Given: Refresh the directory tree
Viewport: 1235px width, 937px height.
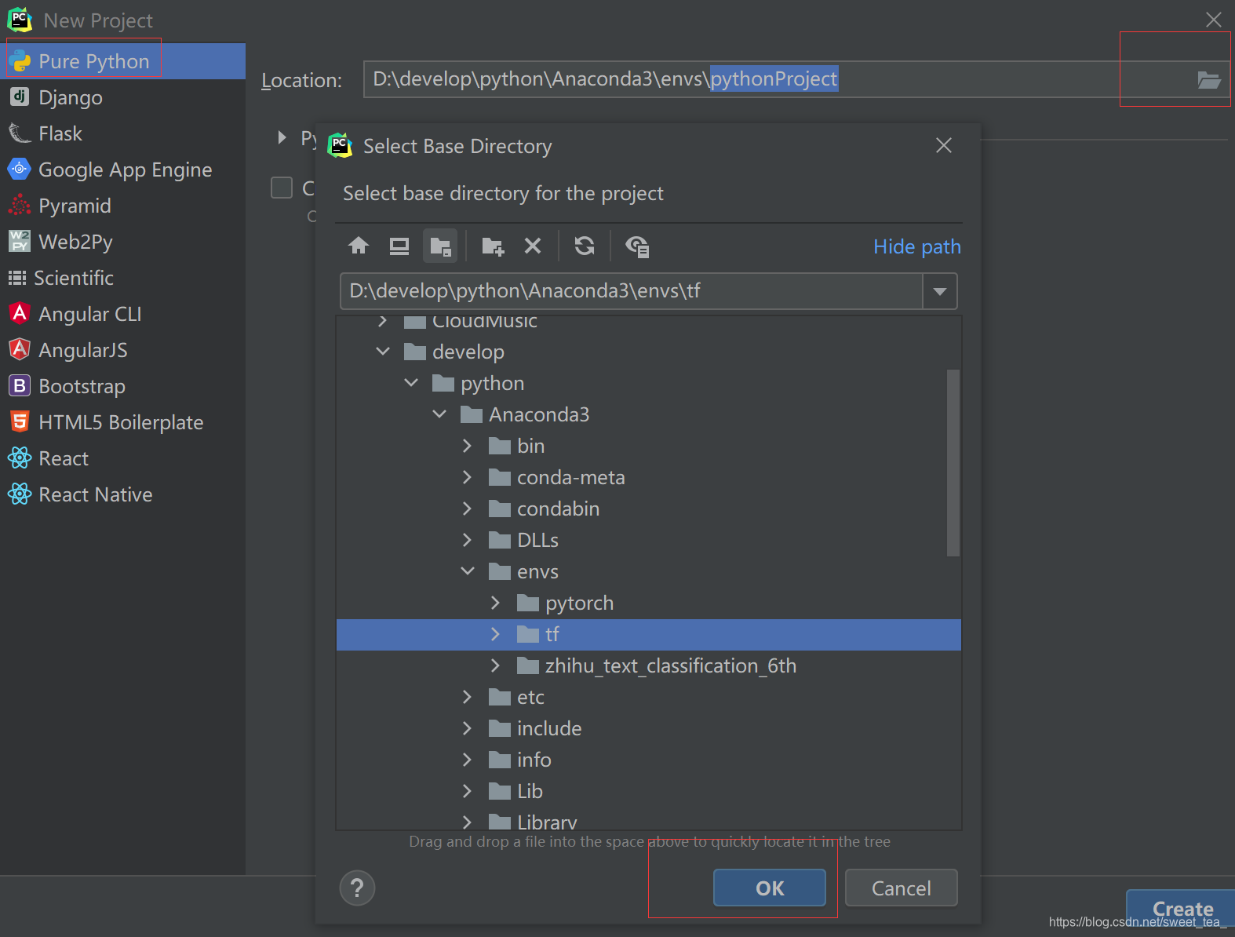Looking at the screenshot, I should pyautogui.click(x=585, y=246).
